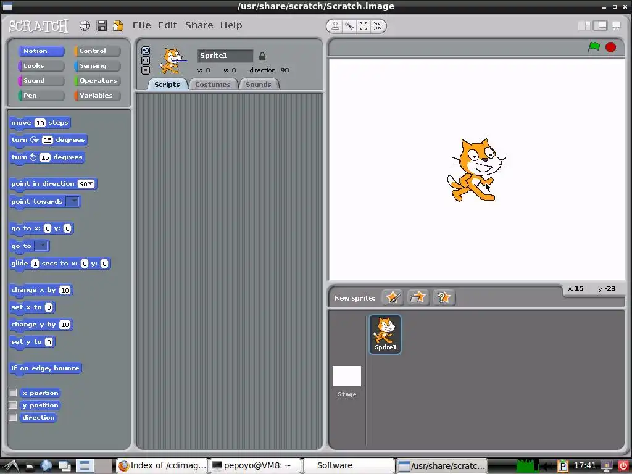
Task: Click the power button in system tray
Action: click(x=623, y=466)
